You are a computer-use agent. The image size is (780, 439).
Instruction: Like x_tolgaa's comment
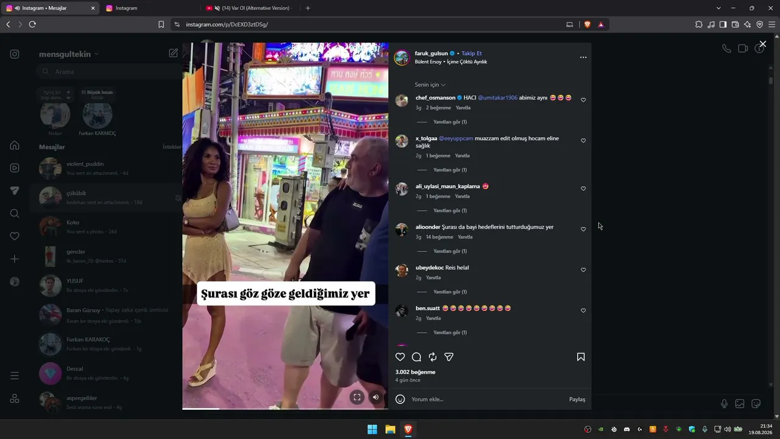coord(583,141)
